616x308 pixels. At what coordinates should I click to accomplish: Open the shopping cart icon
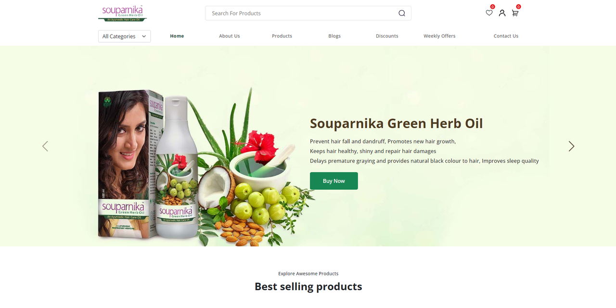coord(515,13)
